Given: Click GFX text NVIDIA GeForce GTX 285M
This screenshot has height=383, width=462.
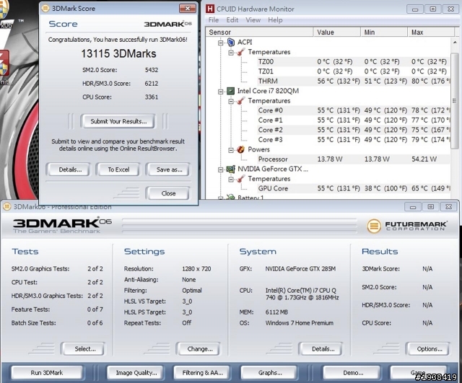Looking at the screenshot, I should tap(300, 269).
